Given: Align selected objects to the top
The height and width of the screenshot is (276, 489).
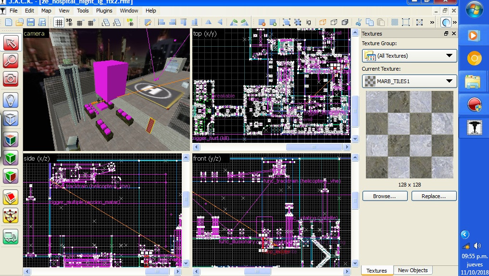Looking at the screenshot, I should coord(183,22).
